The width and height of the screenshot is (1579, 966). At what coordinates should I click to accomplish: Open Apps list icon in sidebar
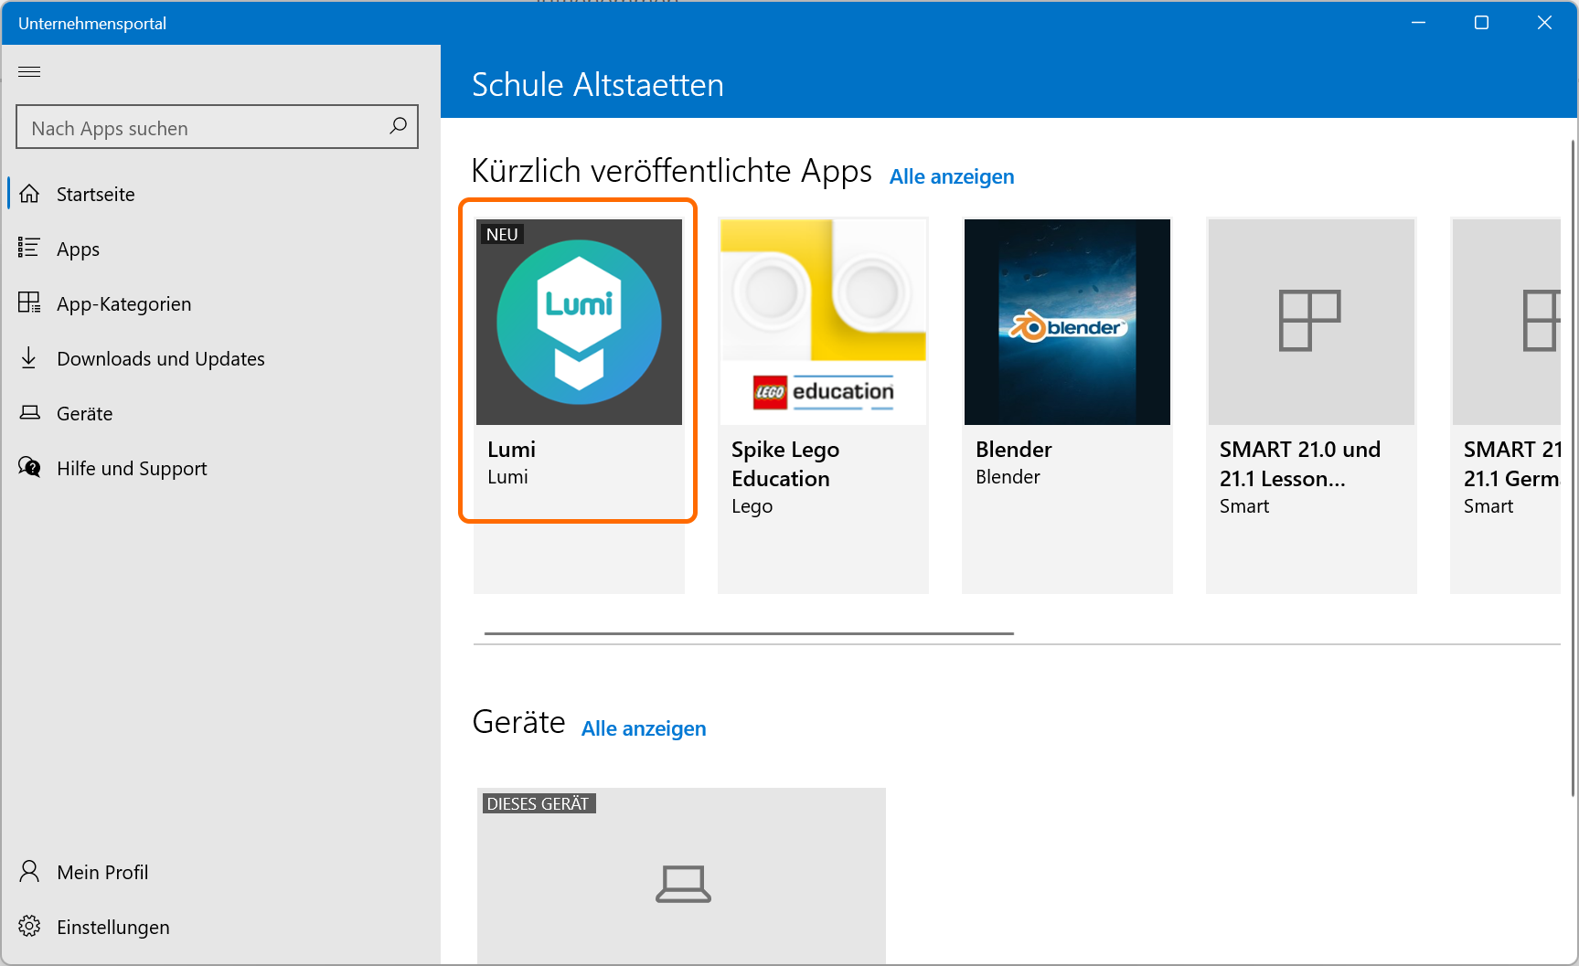tap(29, 248)
